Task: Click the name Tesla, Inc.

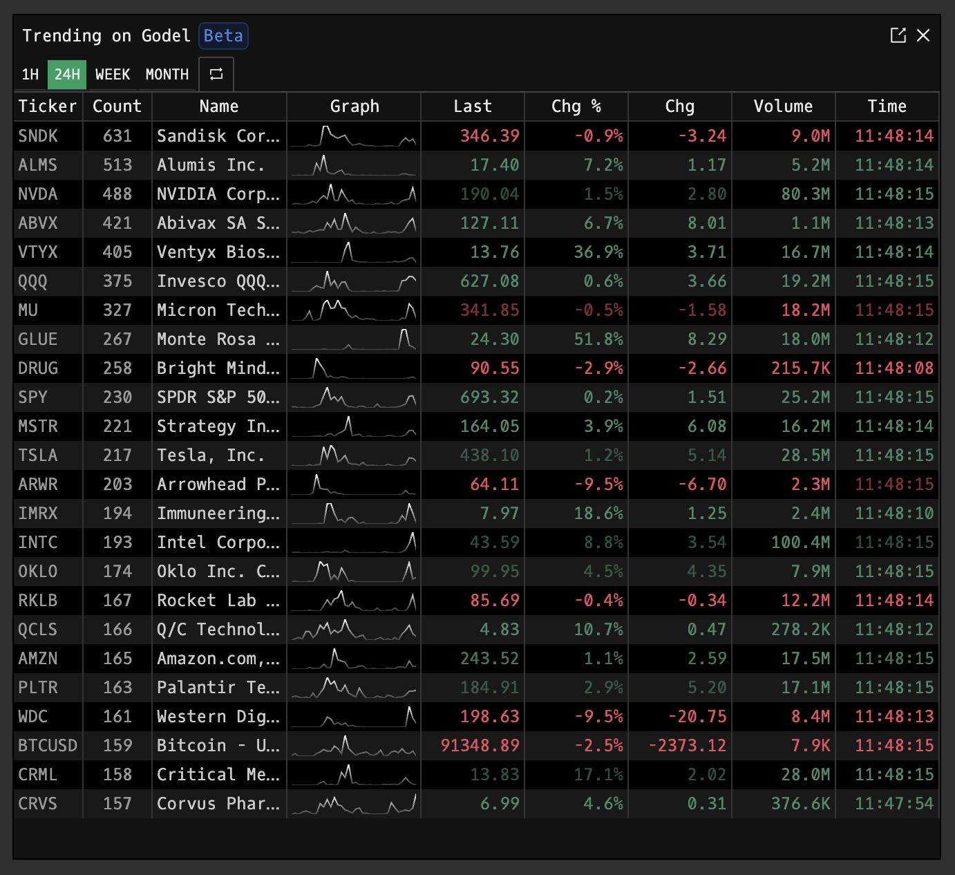Action: click(x=211, y=455)
